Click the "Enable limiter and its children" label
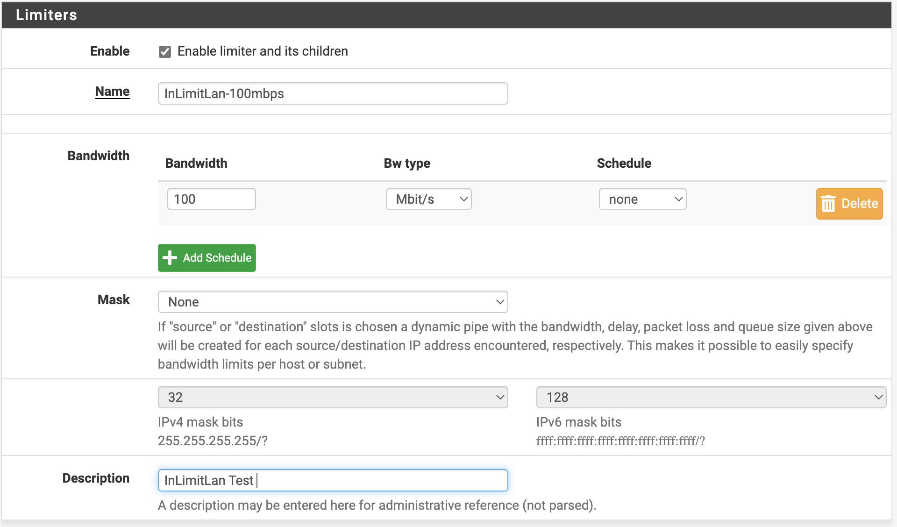The image size is (897, 527). [x=263, y=51]
